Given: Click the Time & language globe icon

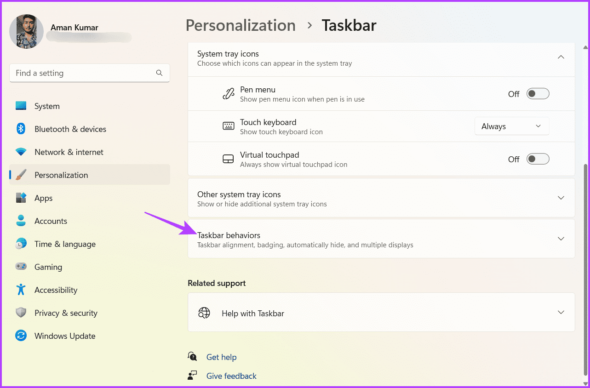Looking at the screenshot, I should [x=21, y=244].
